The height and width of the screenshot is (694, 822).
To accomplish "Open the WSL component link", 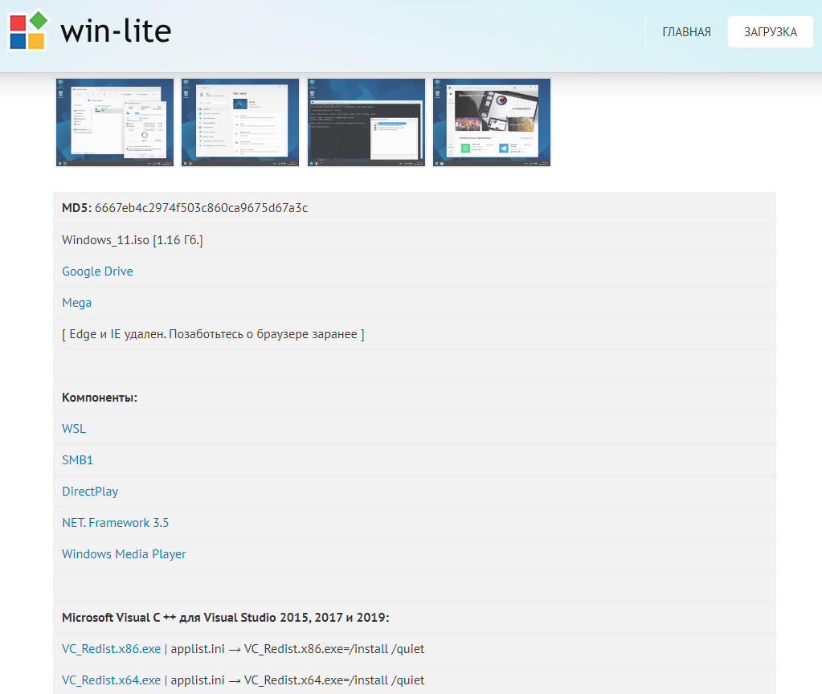I will [x=74, y=428].
